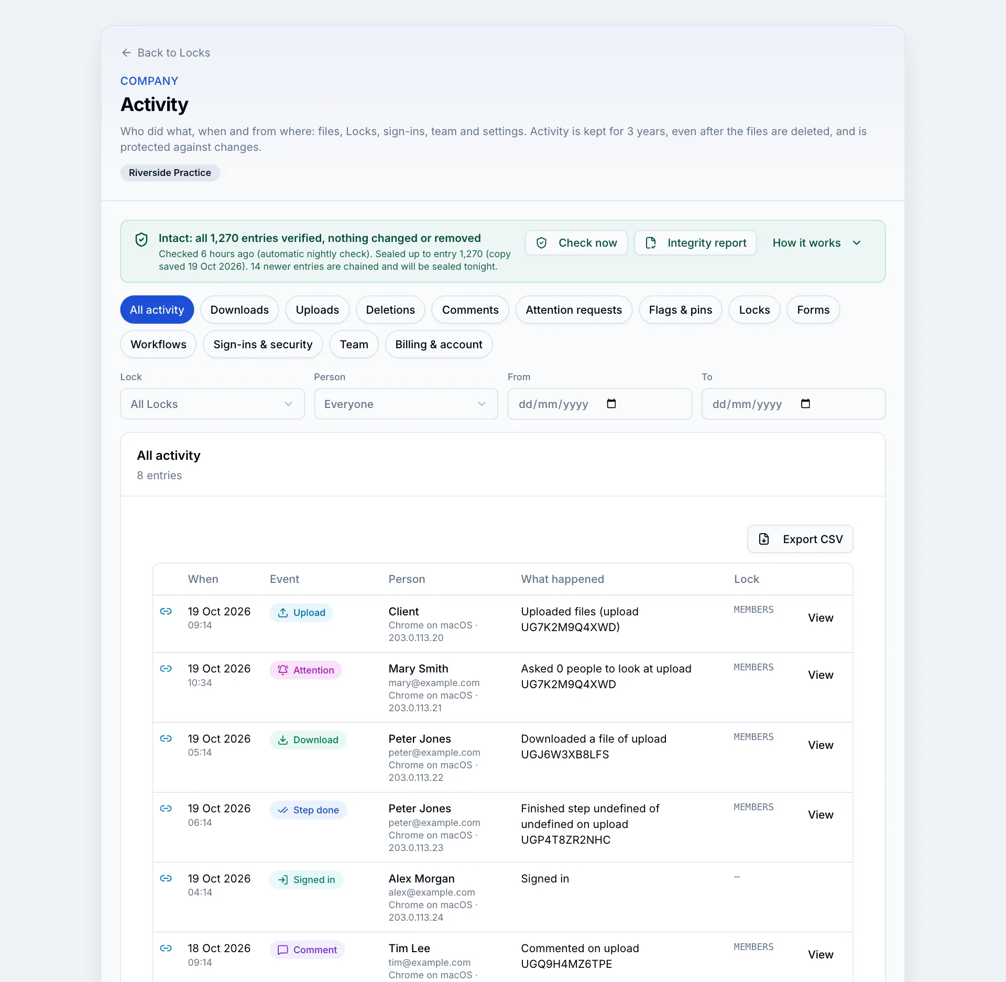Viewport: 1006px width, 982px height.
Task: Open the To date calendar picker icon
Action: pyautogui.click(x=805, y=404)
